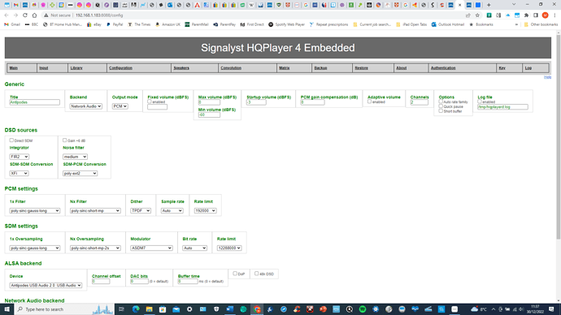The height and width of the screenshot is (315, 561).
Task: Open File Explorer from the taskbar
Action: [150, 309]
